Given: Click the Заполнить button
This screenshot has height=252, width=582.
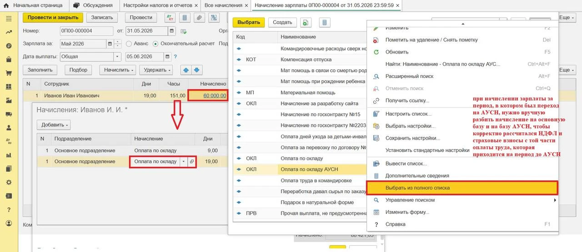Looking at the screenshot, I should click(x=40, y=70).
